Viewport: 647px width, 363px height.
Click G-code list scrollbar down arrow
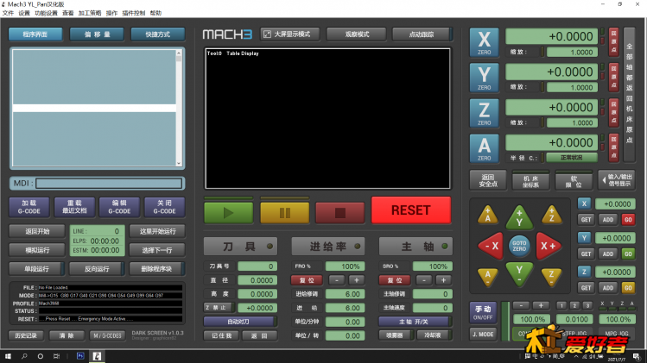click(x=179, y=163)
